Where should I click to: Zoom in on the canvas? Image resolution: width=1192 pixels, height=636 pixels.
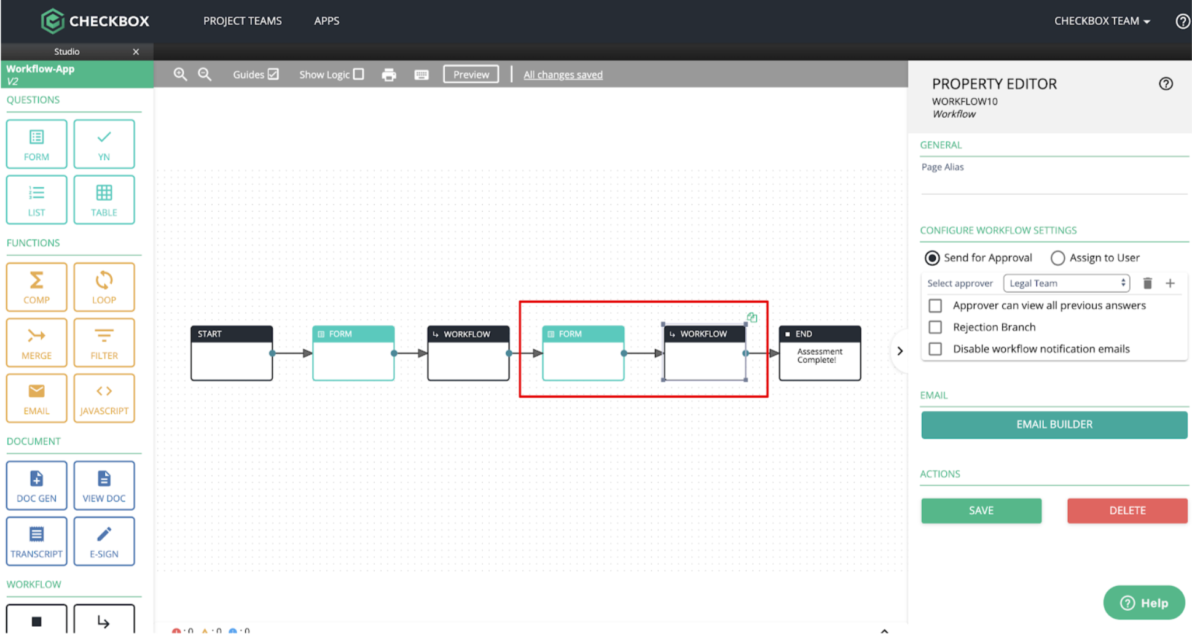click(180, 74)
